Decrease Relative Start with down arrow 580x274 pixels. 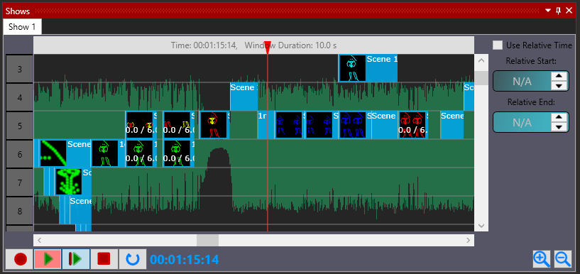tap(559, 86)
